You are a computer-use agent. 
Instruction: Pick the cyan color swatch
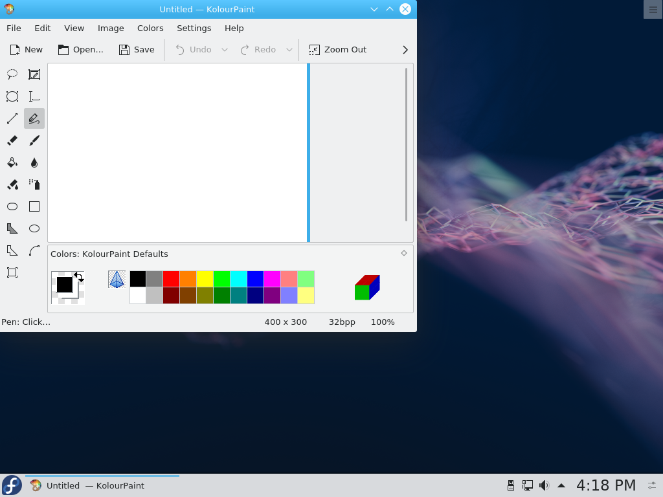238,279
